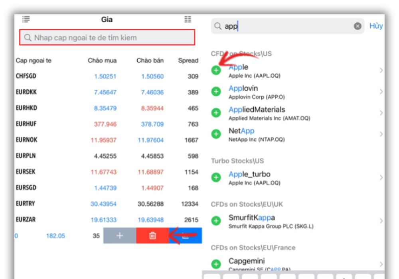This screenshot has width=399, height=279.
Task: Click CFDs on Stocks\EU\UK section header
Action: [247, 204]
